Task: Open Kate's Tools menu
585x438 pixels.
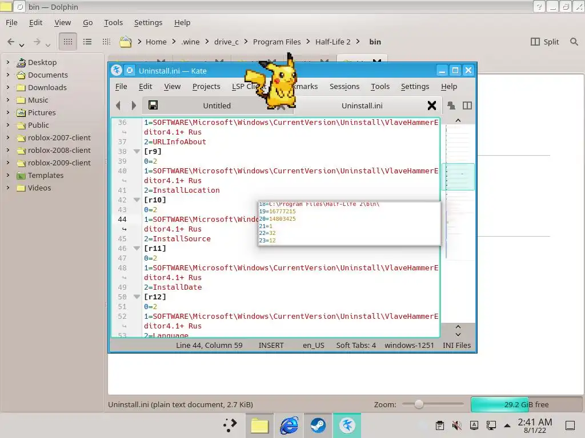Action: [380, 87]
